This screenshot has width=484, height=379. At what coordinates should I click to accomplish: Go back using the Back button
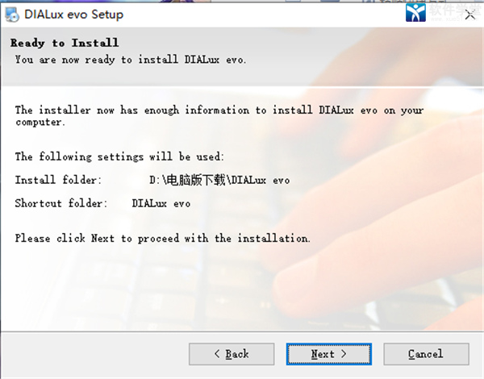pyautogui.click(x=232, y=354)
